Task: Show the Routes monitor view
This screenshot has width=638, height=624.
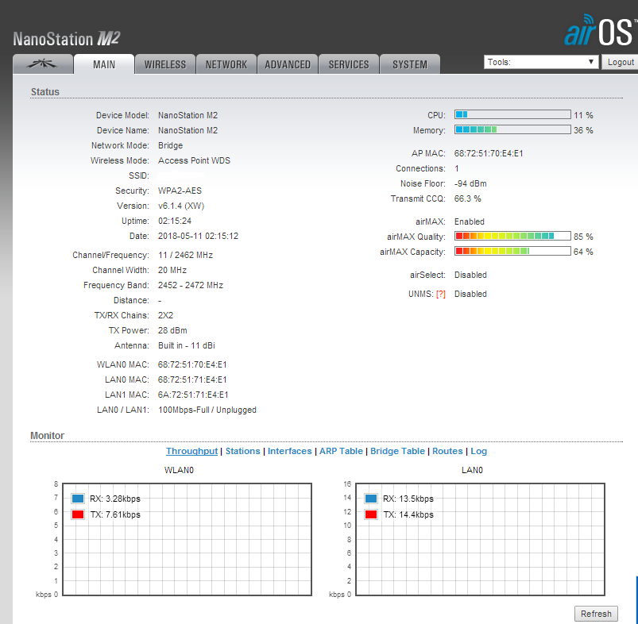Action: (x=447, y=451)
